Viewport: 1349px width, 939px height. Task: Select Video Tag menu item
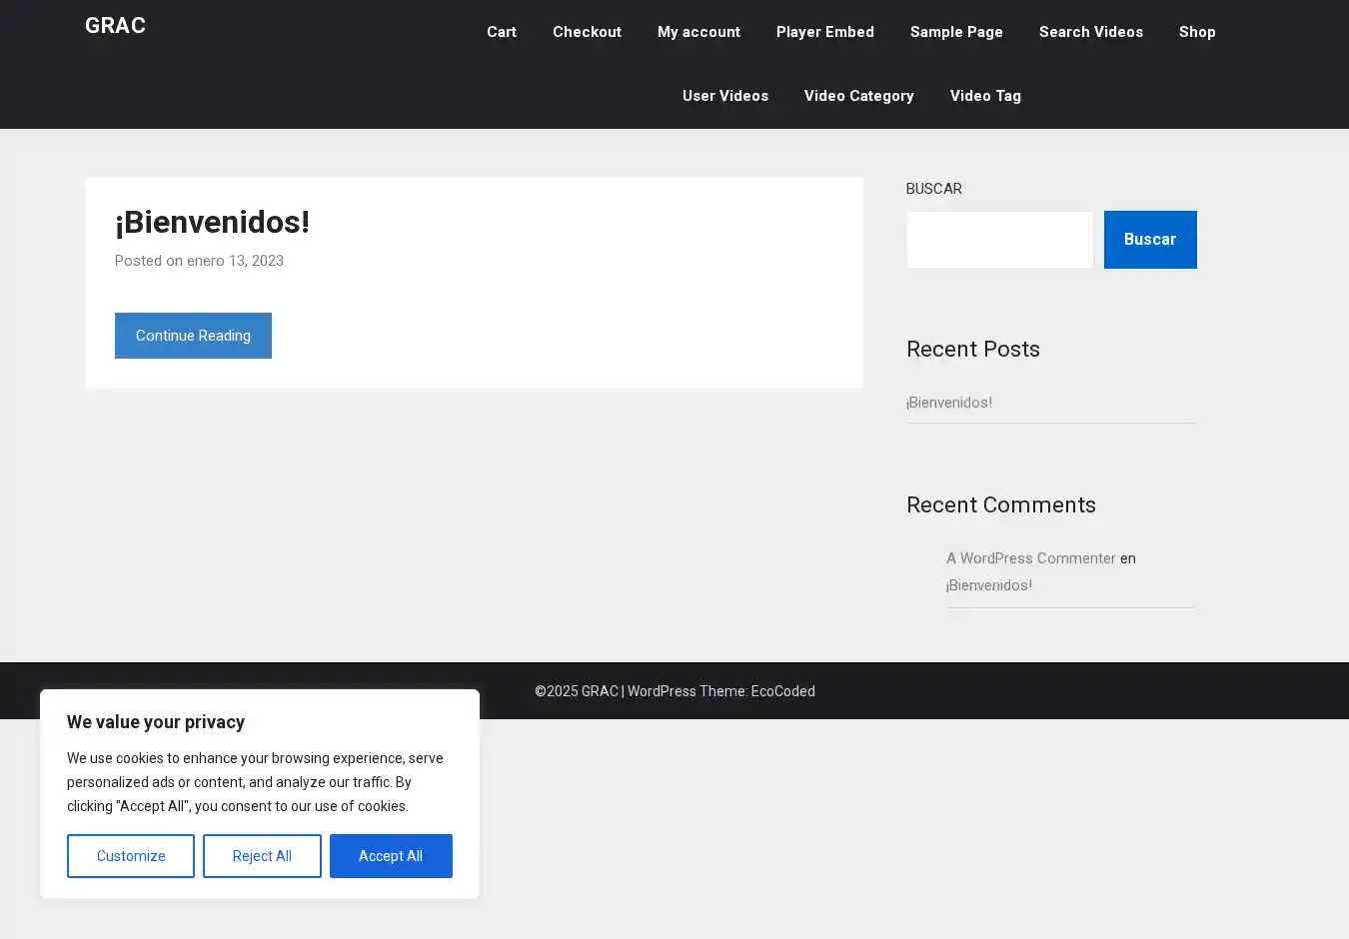(984, 96)
